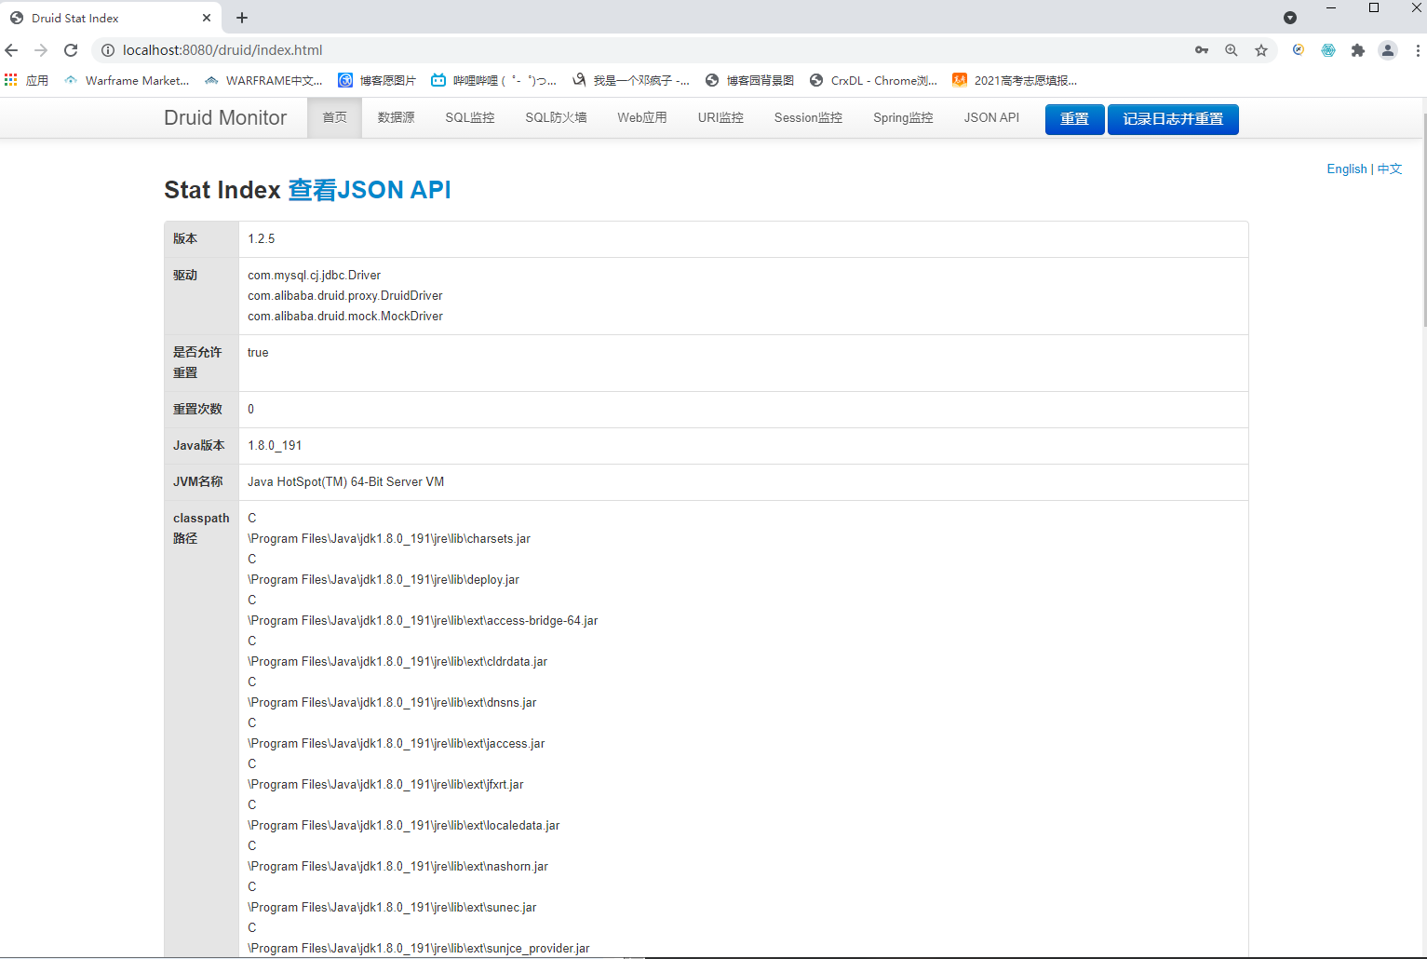Click the nashorn.jar classpath line
Screen dimensions: 1427x959
398,867
